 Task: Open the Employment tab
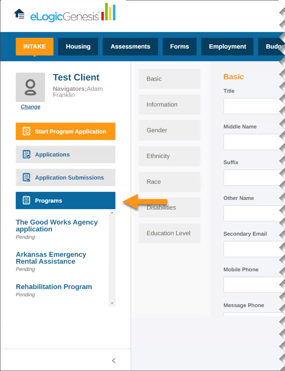tap(227, 47)
